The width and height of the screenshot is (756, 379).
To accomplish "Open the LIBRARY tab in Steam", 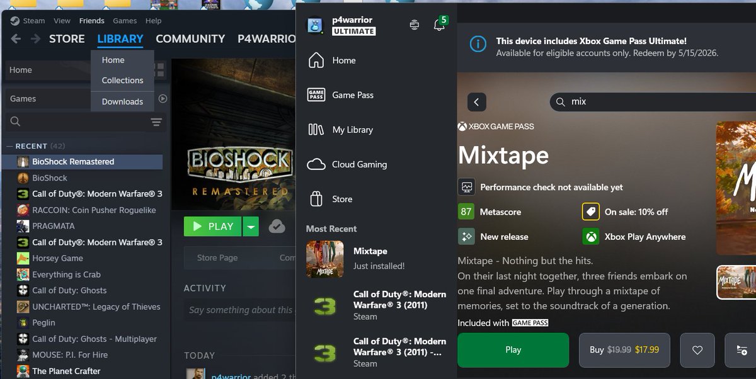I will coord(120,39).
